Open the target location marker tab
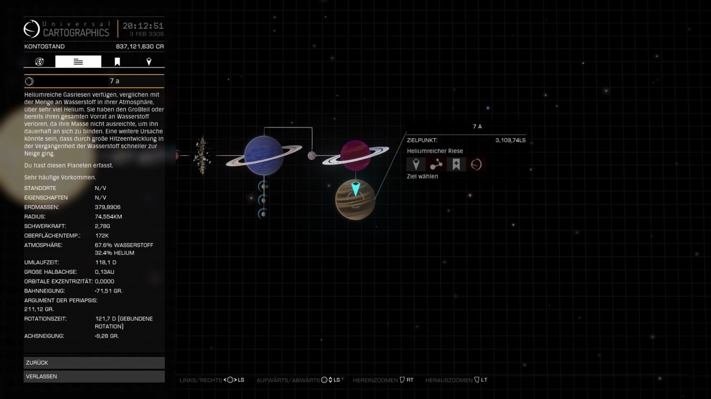711x399 pixels. [149, 62]
